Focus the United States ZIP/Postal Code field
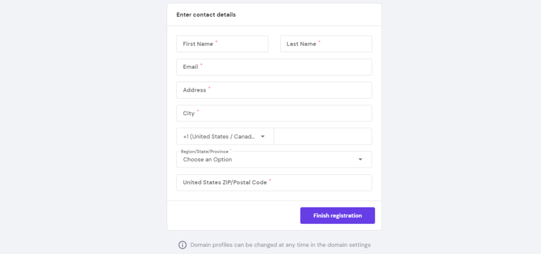This screenshot has width=541, height=254. (x=274, y=183)
